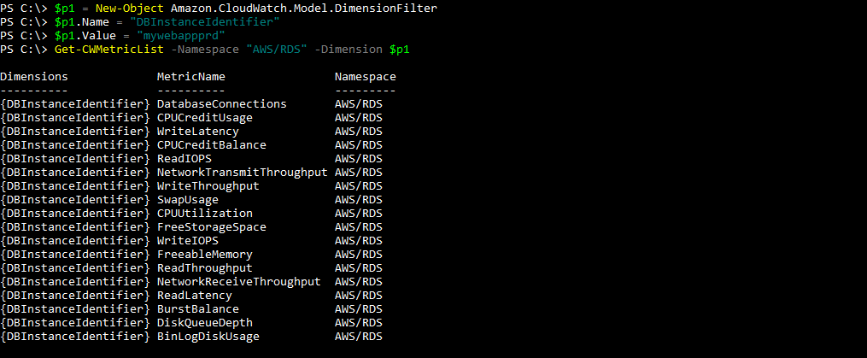Click the CPUUtilization metric name

(205, 214)
